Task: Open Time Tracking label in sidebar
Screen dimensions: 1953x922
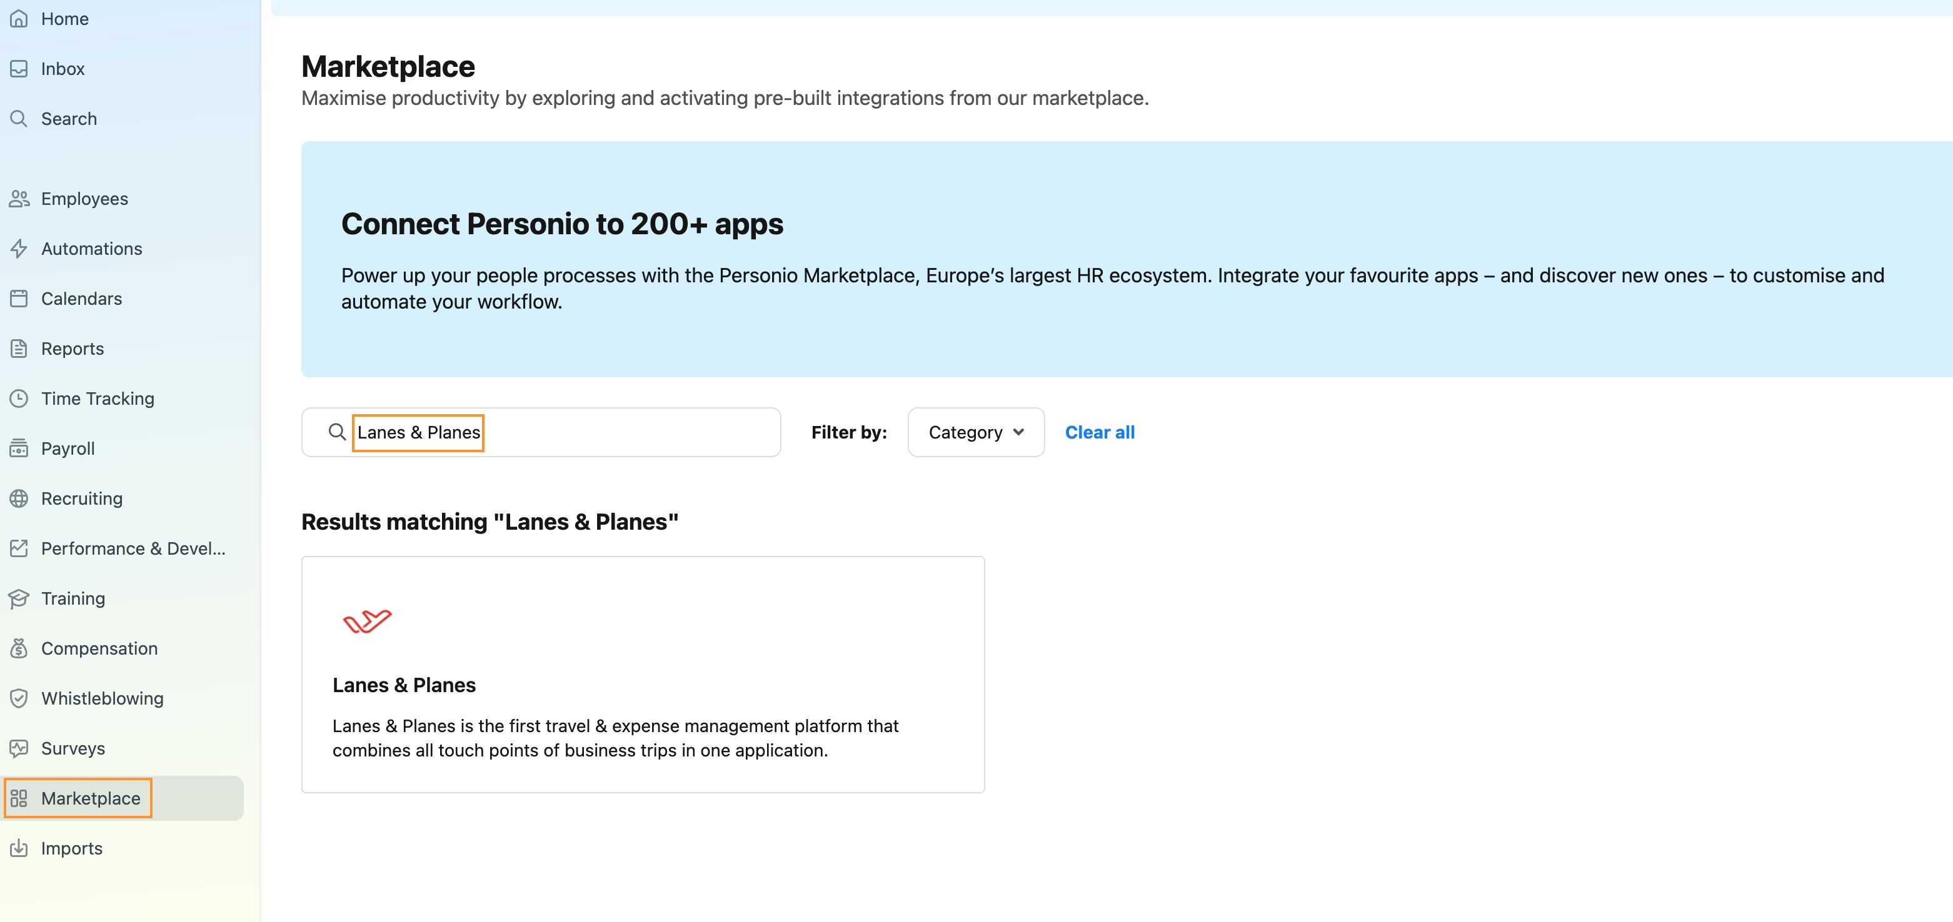Action: (x=98, y=399)
